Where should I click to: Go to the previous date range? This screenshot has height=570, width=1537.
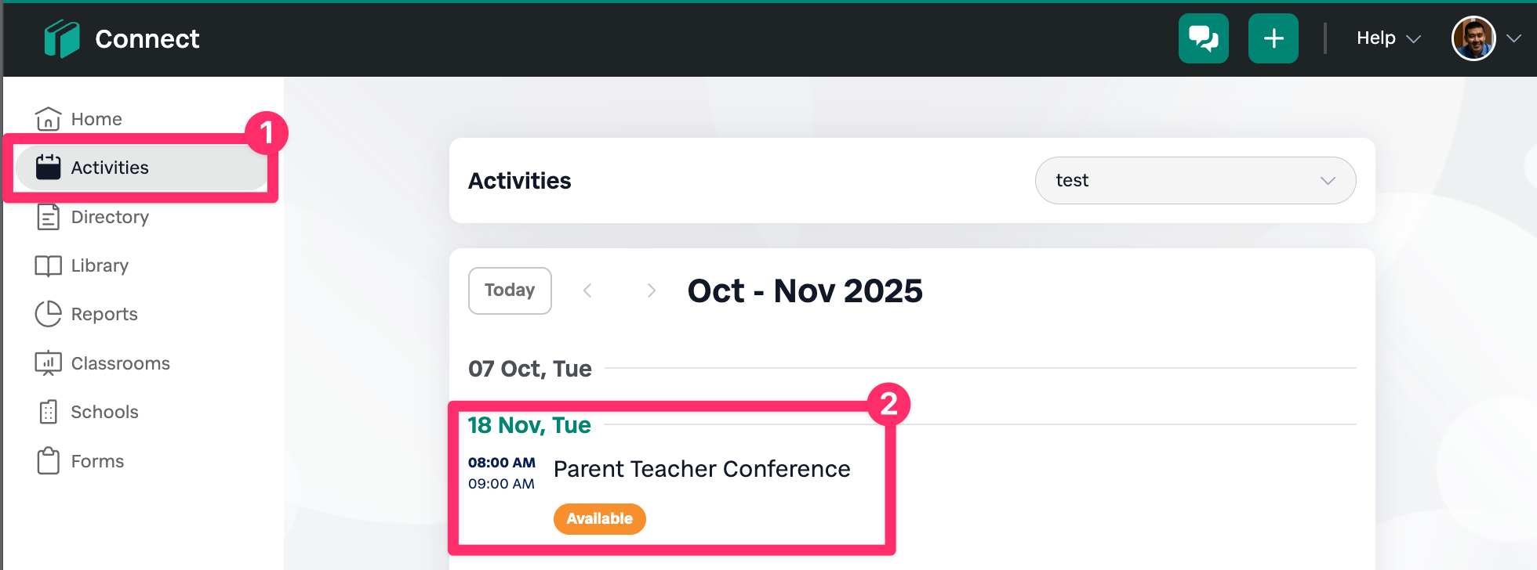click(x=587, y=290)
